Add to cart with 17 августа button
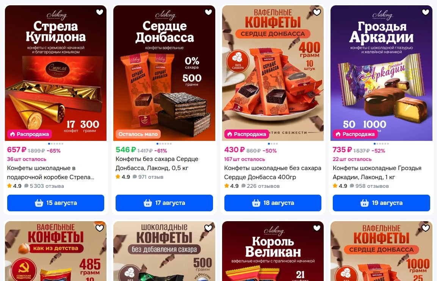The image size is (437, 281). pyautogui.click(x=164, y=203)
